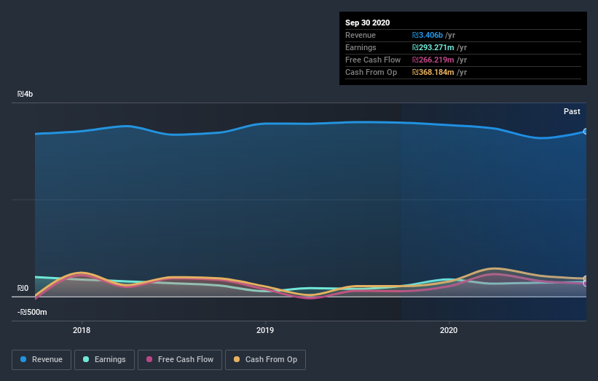Select the 2018 x-axis label
Screen dimensions: 598x381
tap(82, 330)
